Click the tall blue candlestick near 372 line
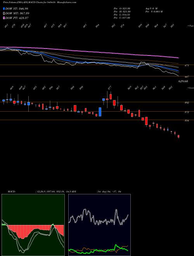This screenshot has width=194, height=256. pyautogui.click(x=100, y=112)
